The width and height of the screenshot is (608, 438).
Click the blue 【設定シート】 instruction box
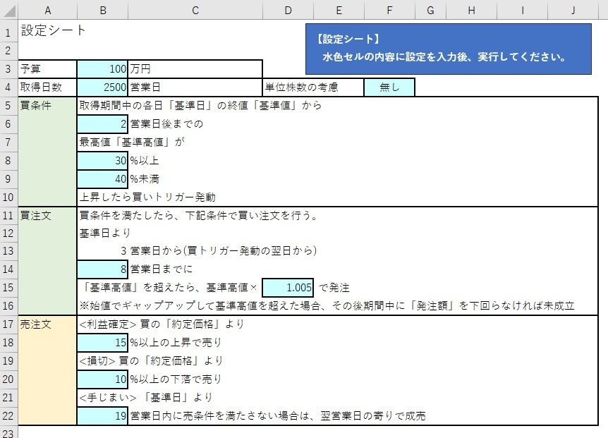[x=449, y=49]
